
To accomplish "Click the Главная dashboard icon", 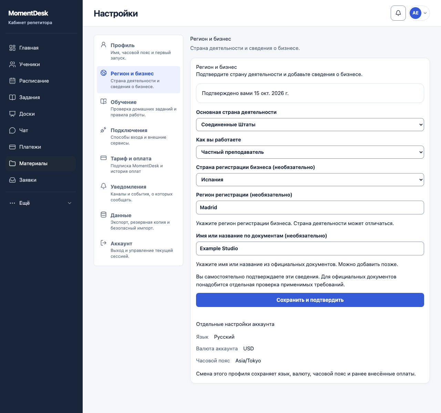I will click(12, 48).
